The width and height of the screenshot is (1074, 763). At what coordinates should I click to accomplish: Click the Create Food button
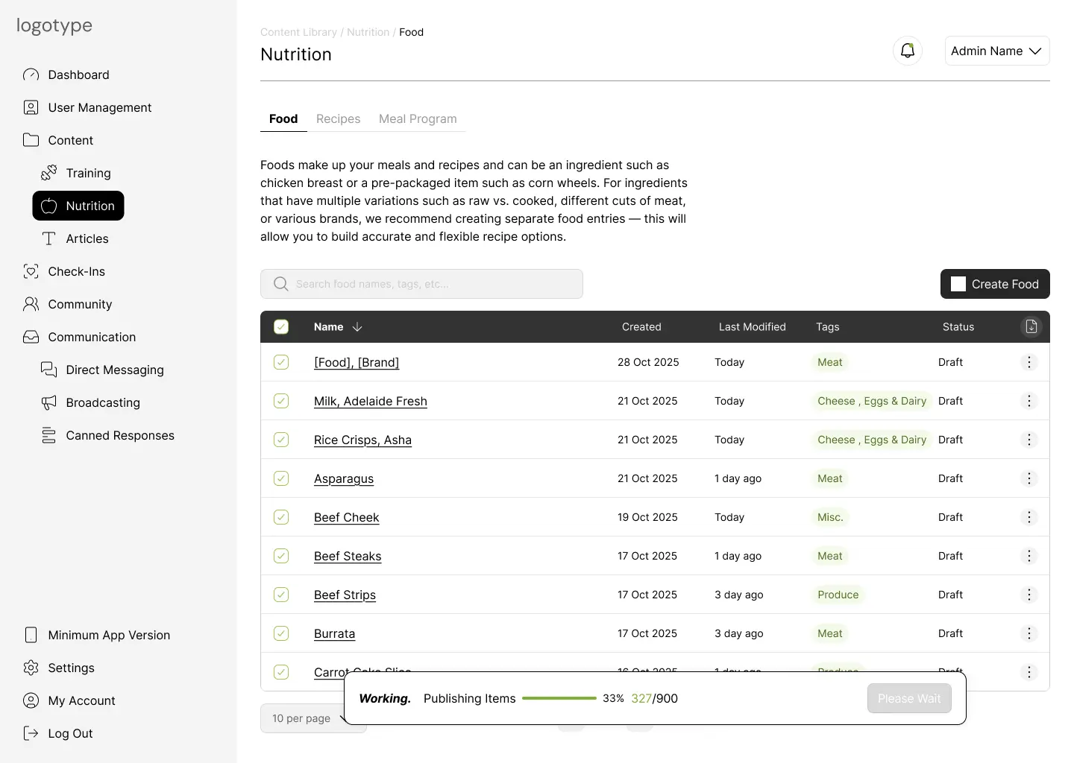pos(995,284)
